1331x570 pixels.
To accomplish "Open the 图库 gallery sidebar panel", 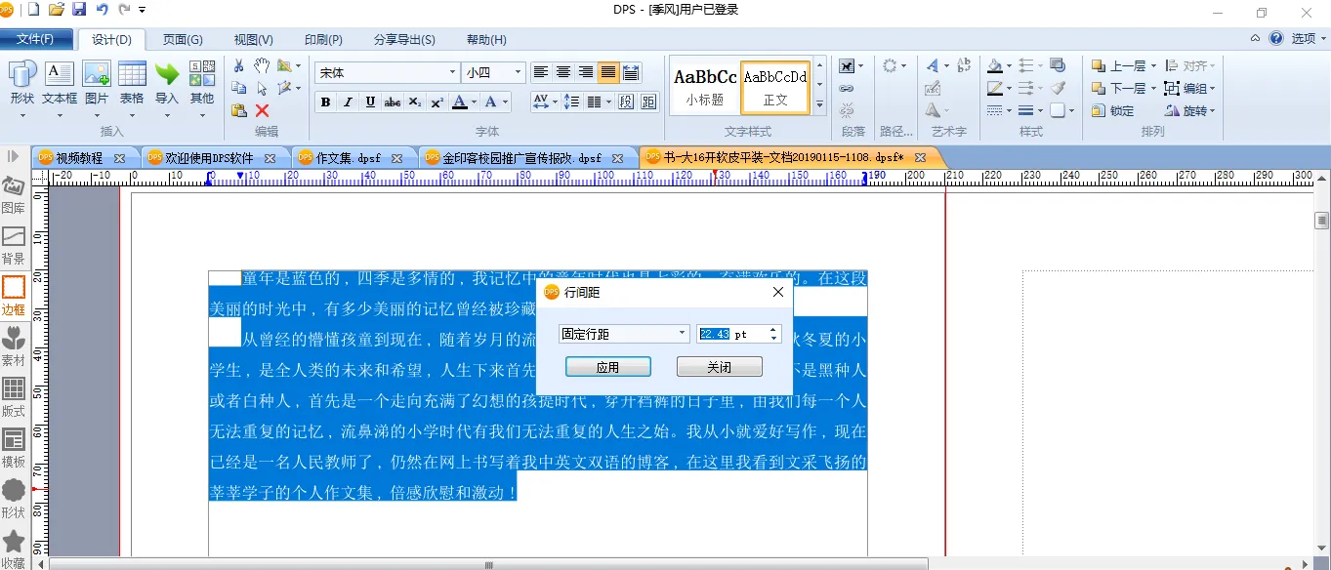I will [x=14, y=195].
